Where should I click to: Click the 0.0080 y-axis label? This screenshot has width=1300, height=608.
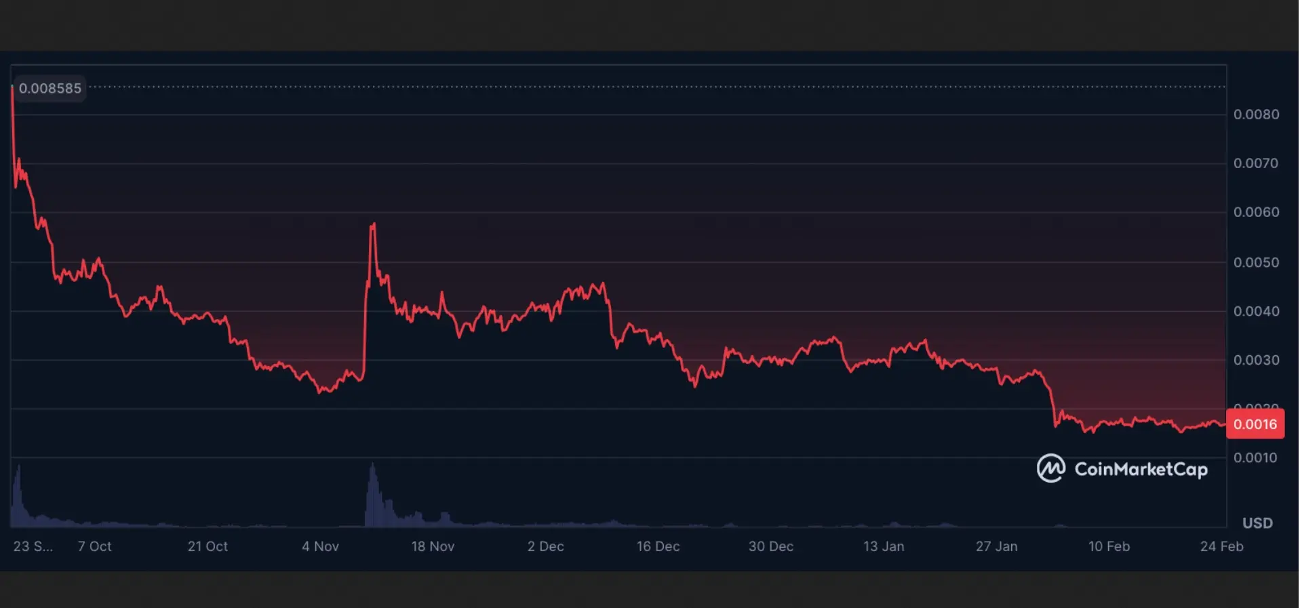(1256, 115)
